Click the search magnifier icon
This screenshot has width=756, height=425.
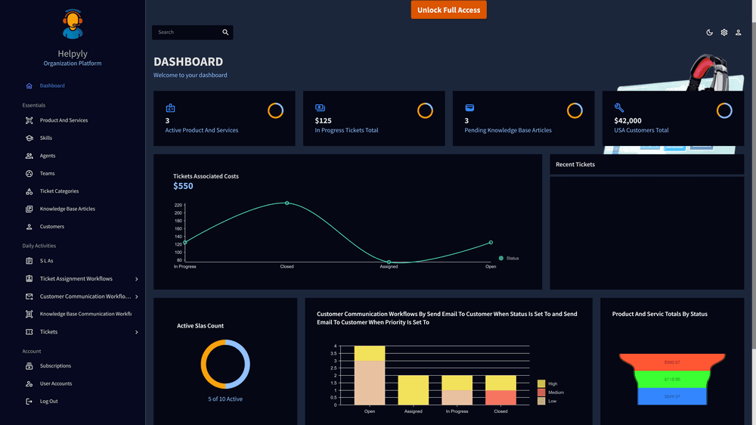click(x=225, y=33)
